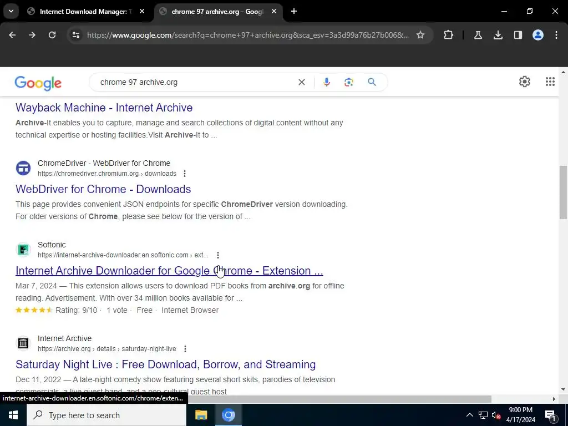Open more options for Softonic result
The width and height of the screenshot is (568, 426).
217,255
